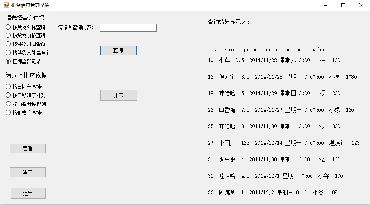Viewport: 370px width, 205px height.
Task: Open the 管理 button
Action: (x=28, y=148)
